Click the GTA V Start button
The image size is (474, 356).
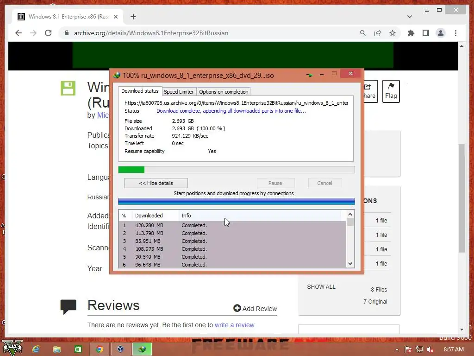click(x=12, y=348)
